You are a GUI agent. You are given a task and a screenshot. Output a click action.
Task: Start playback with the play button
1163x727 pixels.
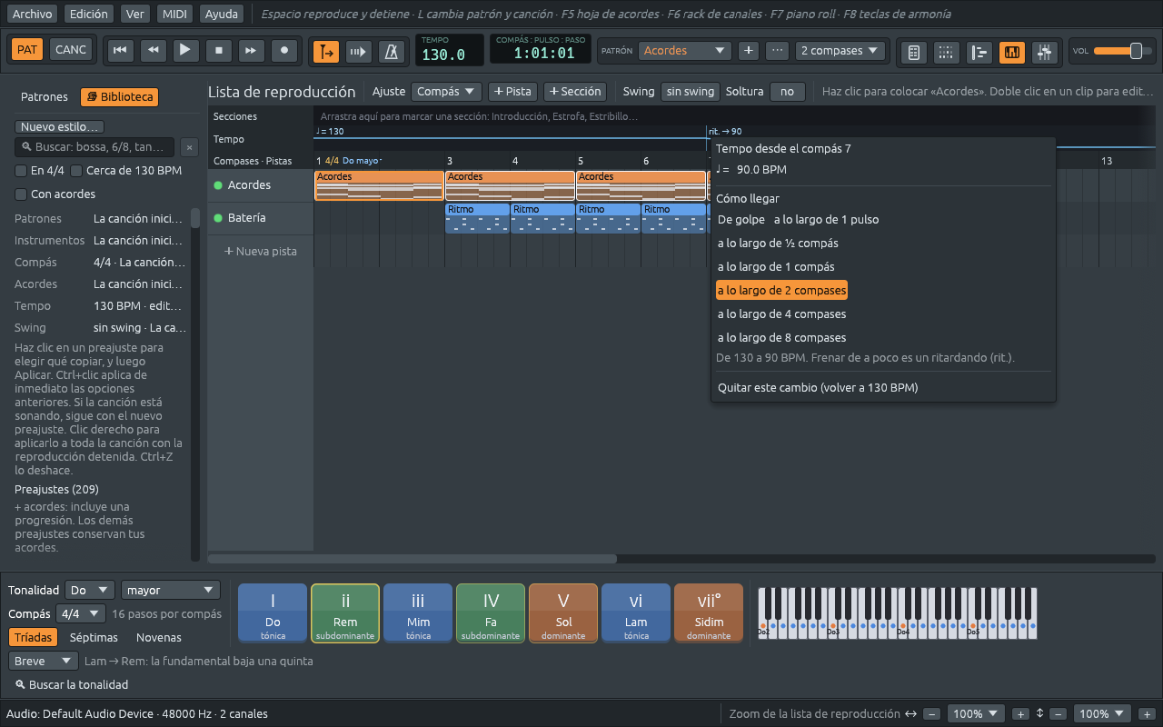pyautogui.click(x=185, y=51)
